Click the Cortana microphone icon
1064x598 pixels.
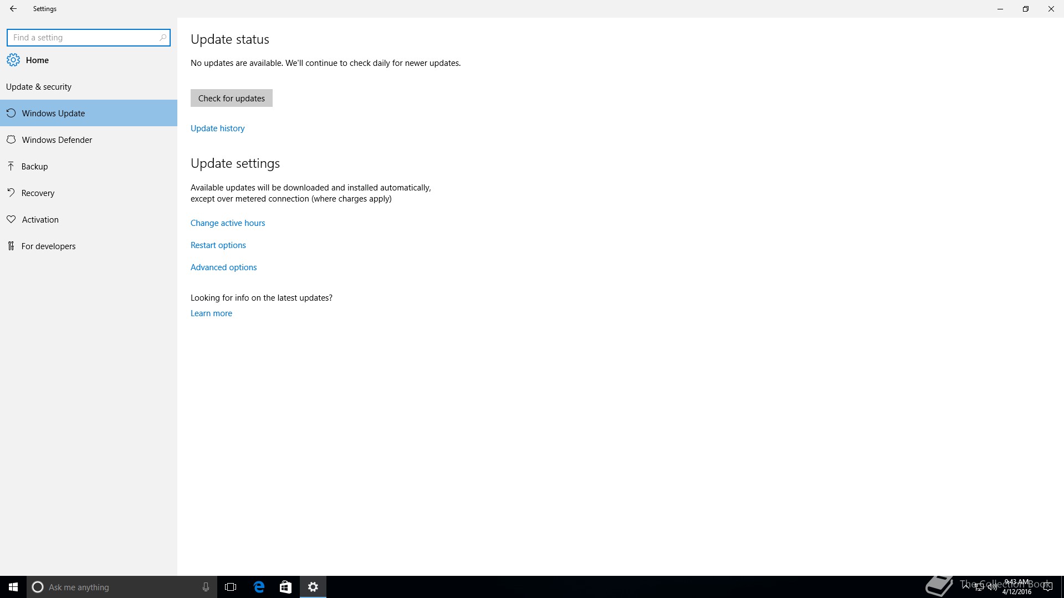tap(206, 587)
